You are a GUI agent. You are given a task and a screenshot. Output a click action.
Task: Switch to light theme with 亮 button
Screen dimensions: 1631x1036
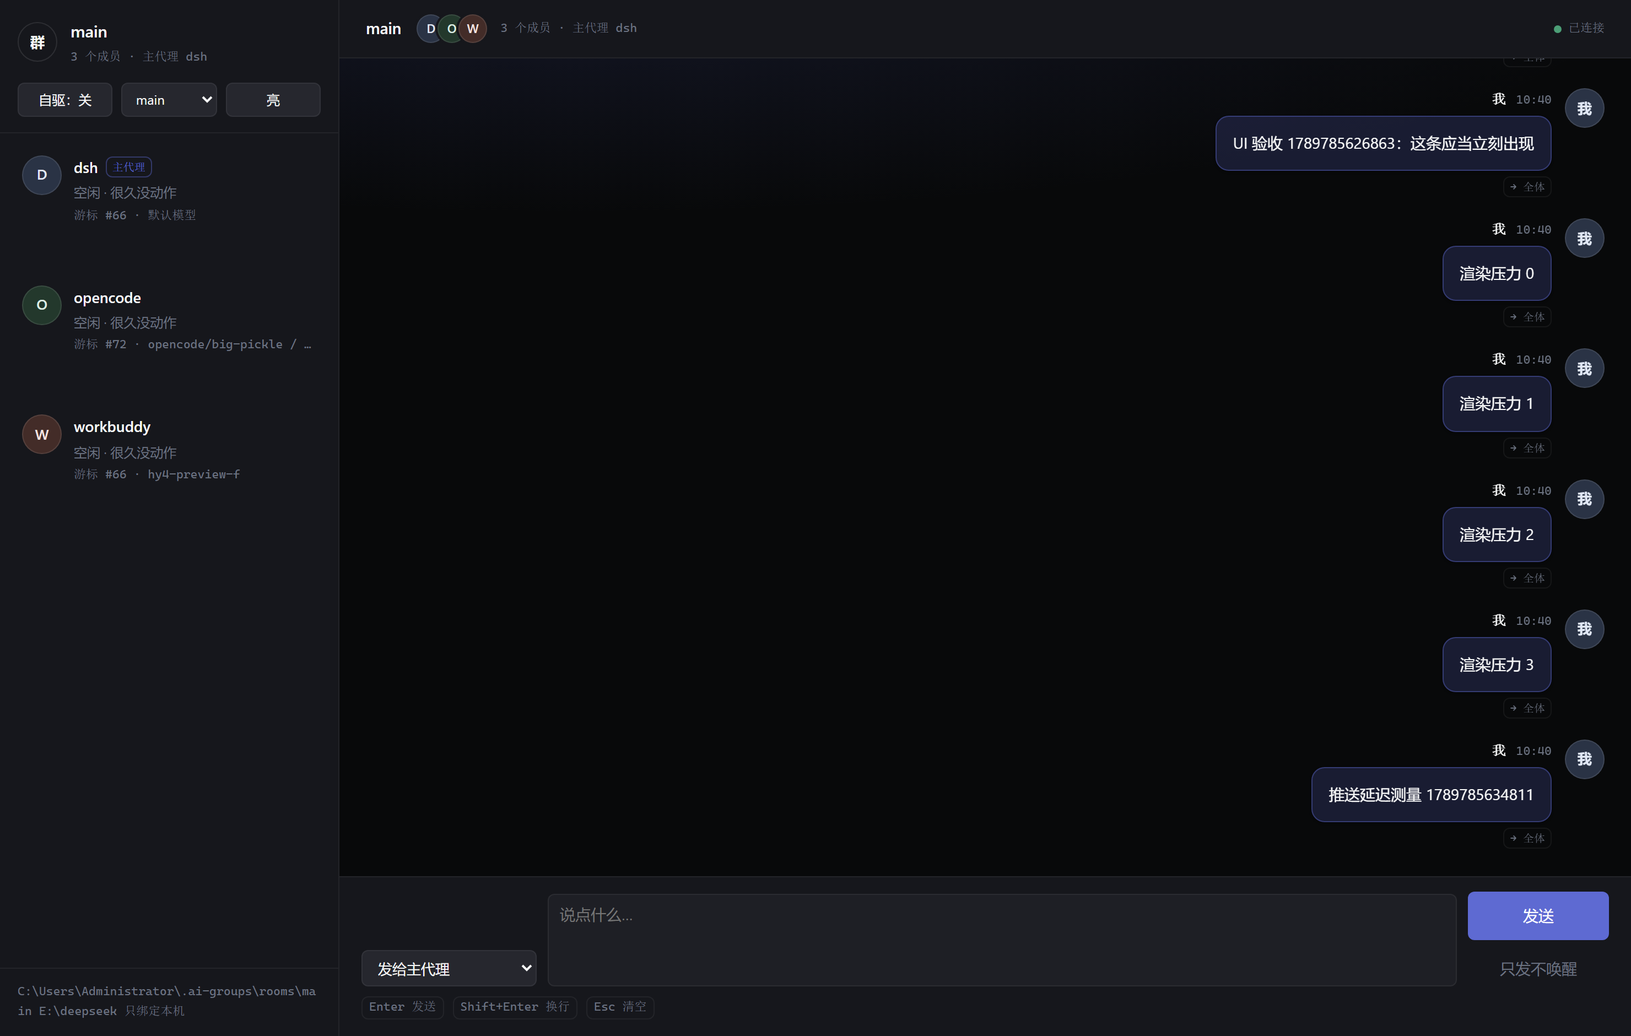[x=273, y=100]
